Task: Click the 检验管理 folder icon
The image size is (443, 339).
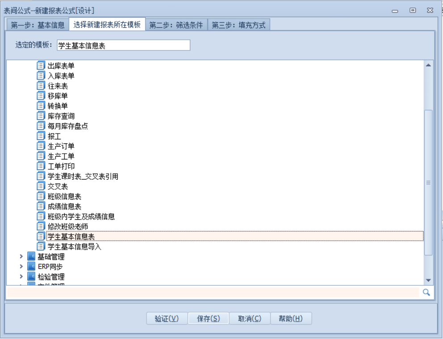Action: (x=31, y=277)
